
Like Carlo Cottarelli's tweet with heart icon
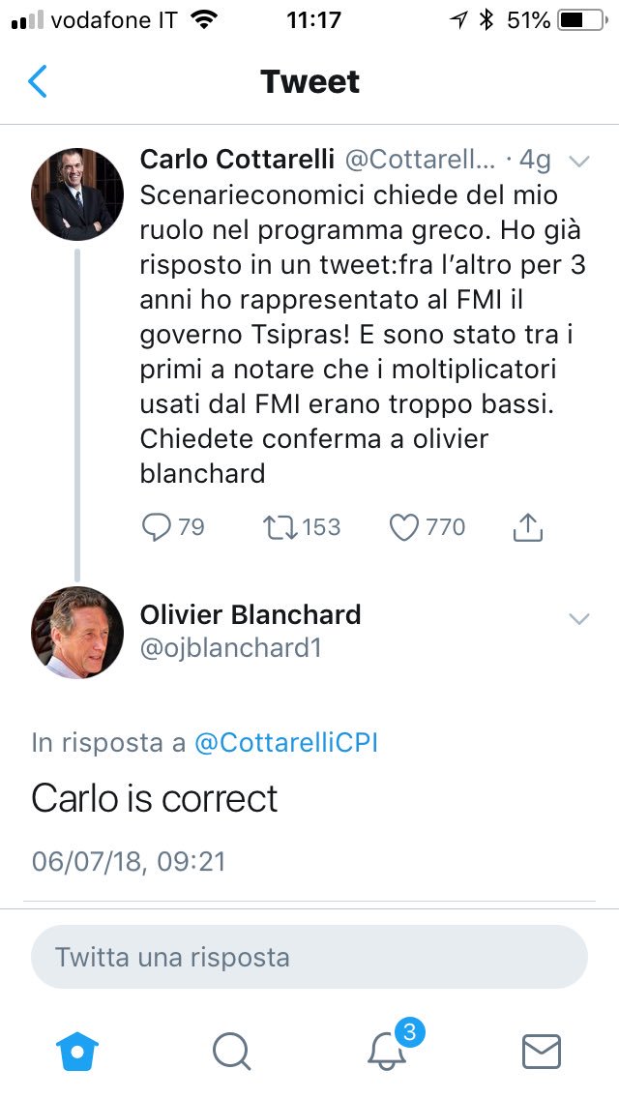click(x=403, y=526)
